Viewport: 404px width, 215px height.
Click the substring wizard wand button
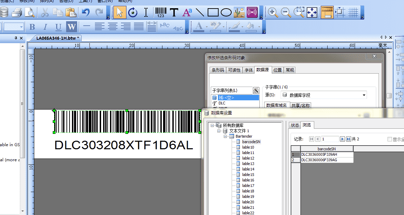pos(256,90)
